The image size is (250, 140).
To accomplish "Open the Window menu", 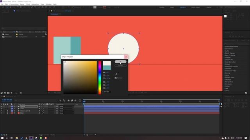I will point(48,4).
